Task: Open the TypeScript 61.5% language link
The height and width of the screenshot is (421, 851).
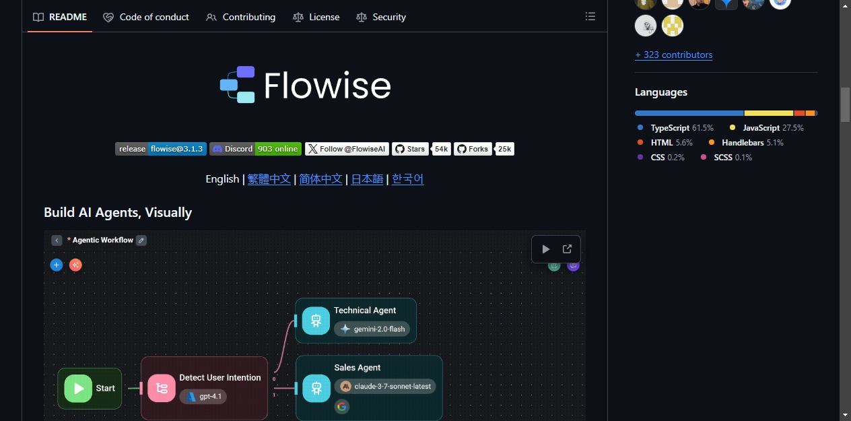Action: click(676, 128)
